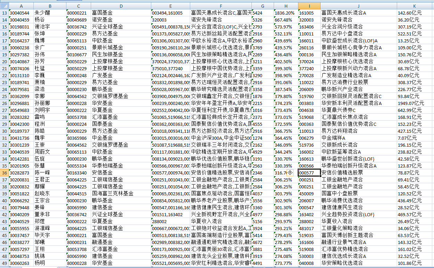Screen dimensions: 434x268
Task: Click the cell with name 董承非
Action: [50, 214]
